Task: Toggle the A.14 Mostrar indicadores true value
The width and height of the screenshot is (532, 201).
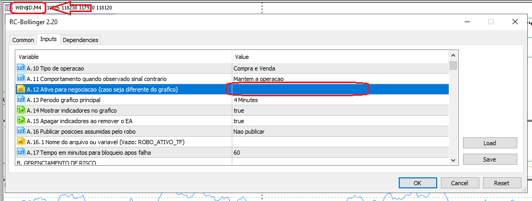Action: click(x=340, y=110)
